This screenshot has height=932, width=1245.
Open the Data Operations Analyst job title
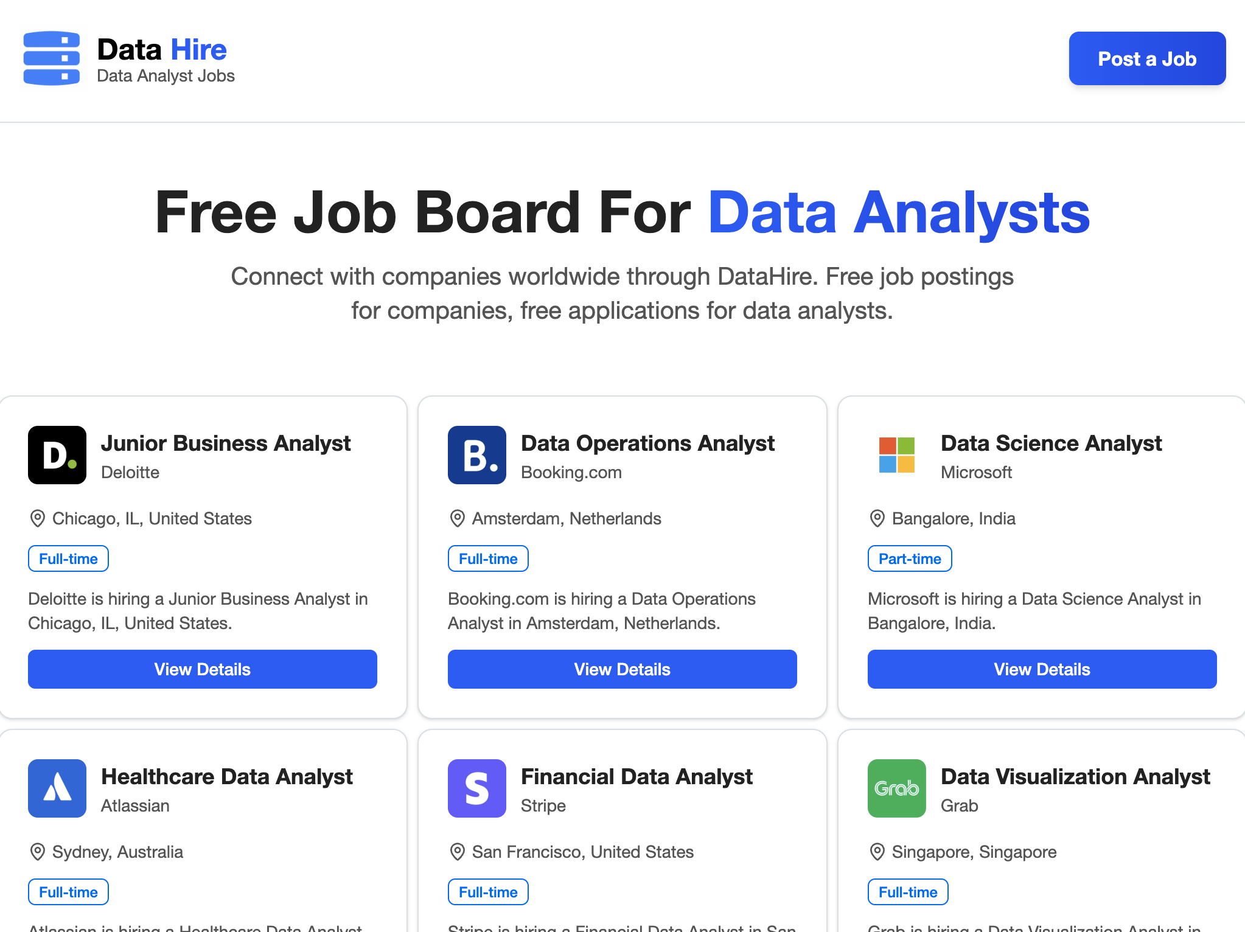pyautogui.click(x=647, y=443)
